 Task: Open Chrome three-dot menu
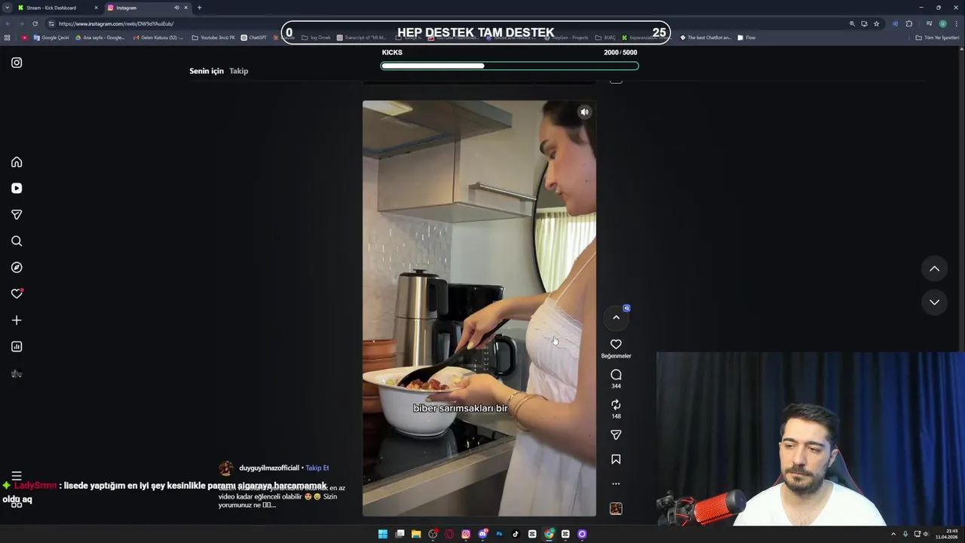coord(956,23)
